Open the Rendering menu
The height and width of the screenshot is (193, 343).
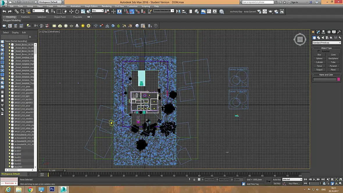click(106, 6)
